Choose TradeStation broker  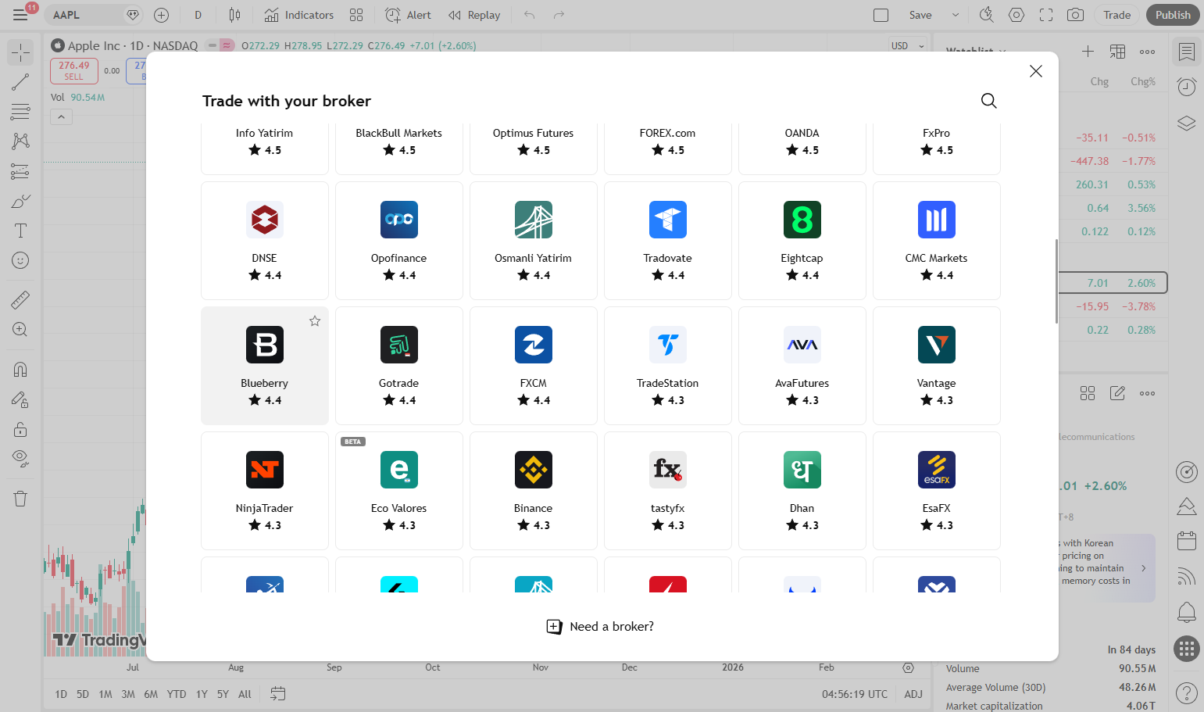coord(667,366)
